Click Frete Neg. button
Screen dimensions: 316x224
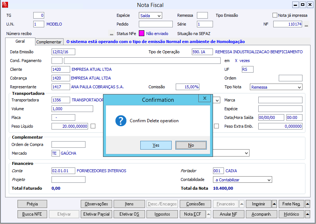(292, 204)
